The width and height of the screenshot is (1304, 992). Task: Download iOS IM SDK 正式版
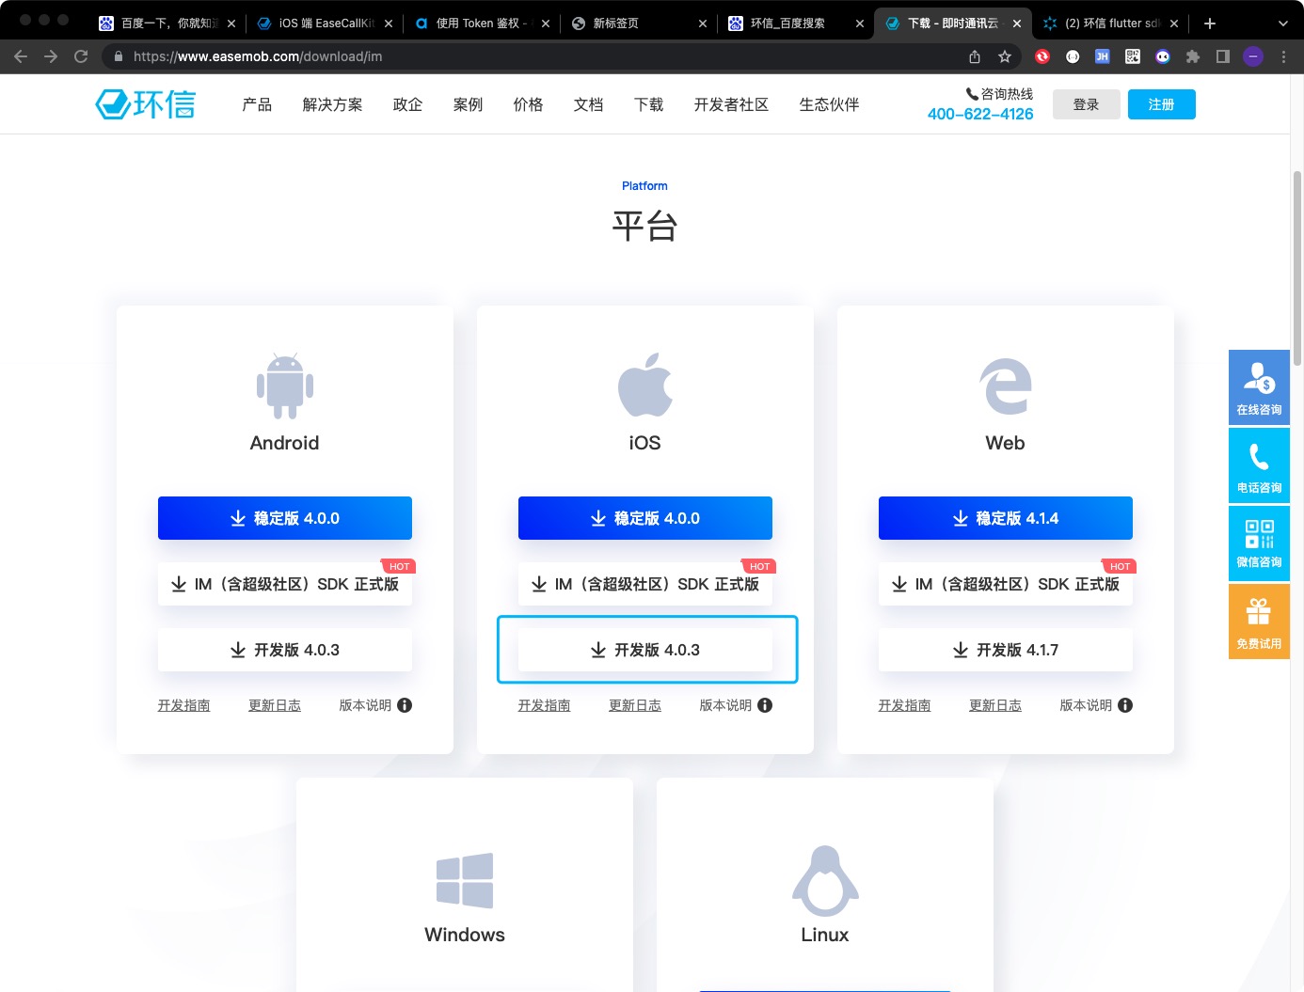click(x=645, y=584)
